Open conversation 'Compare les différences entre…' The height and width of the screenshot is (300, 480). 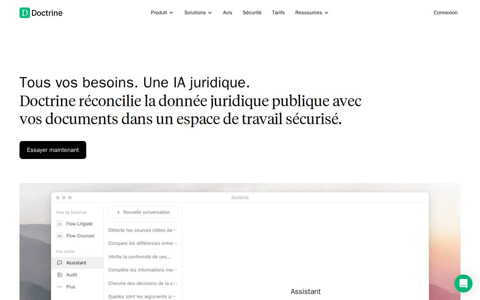point(143,243)
